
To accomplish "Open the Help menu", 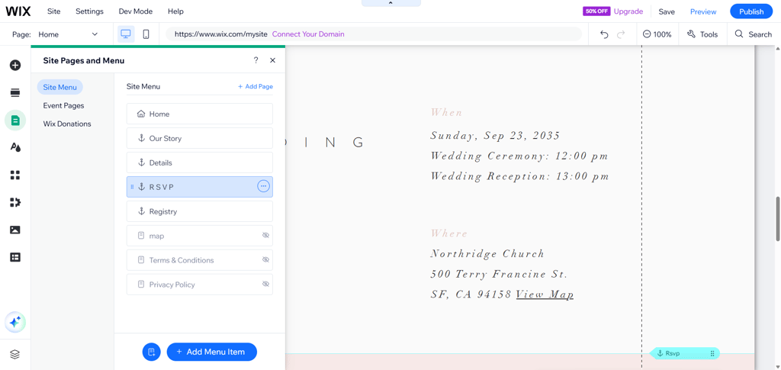I will click(x=175, y=11).
